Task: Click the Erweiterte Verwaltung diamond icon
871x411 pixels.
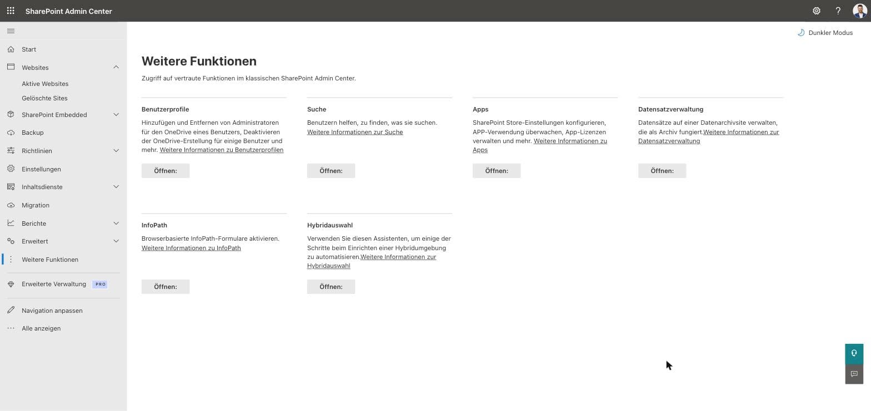Action: pyautogui.click(x=11, y=284)
